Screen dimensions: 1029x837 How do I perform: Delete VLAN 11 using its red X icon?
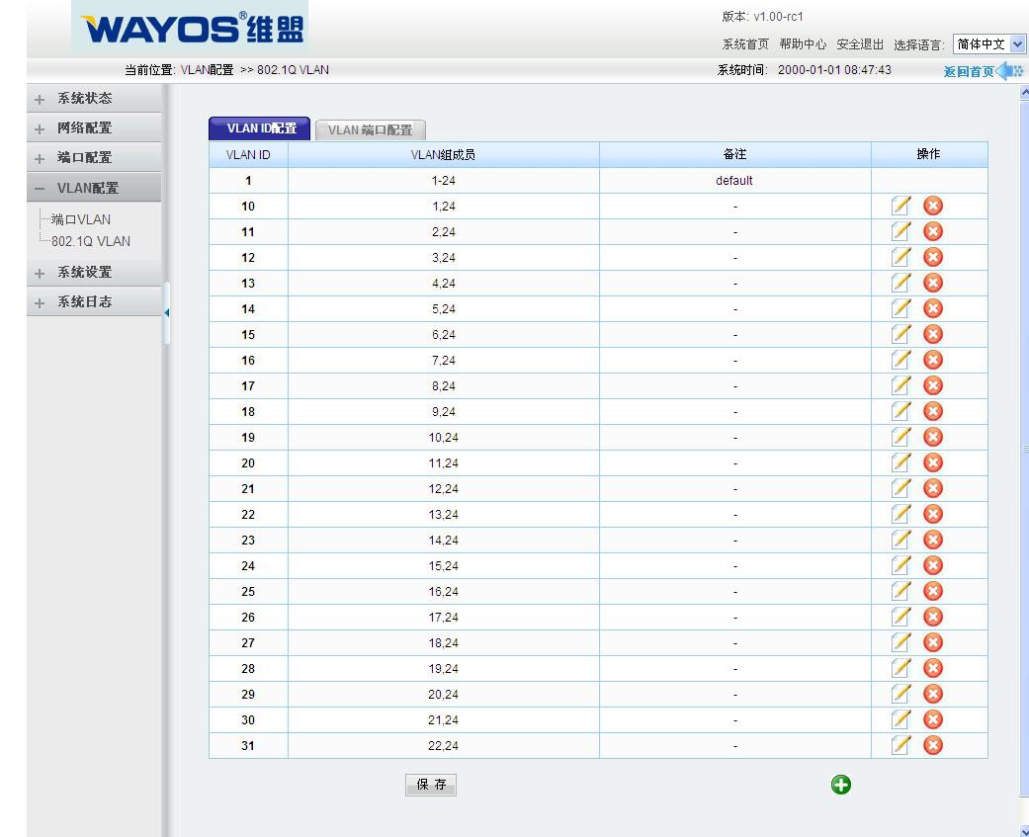point(932,231)
